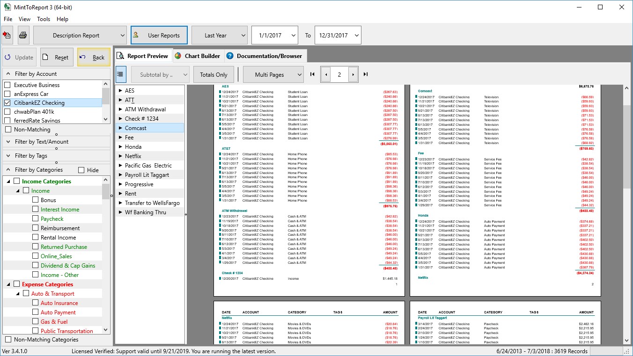This screenshot has width=633, height=356.
Task: Collapse the Filter by Categories section
Action: (x=8, y=170)
